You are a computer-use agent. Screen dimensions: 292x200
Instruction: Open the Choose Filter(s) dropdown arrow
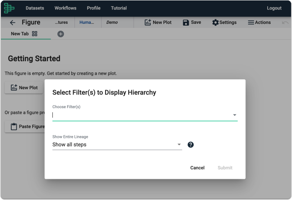(235, 115)
